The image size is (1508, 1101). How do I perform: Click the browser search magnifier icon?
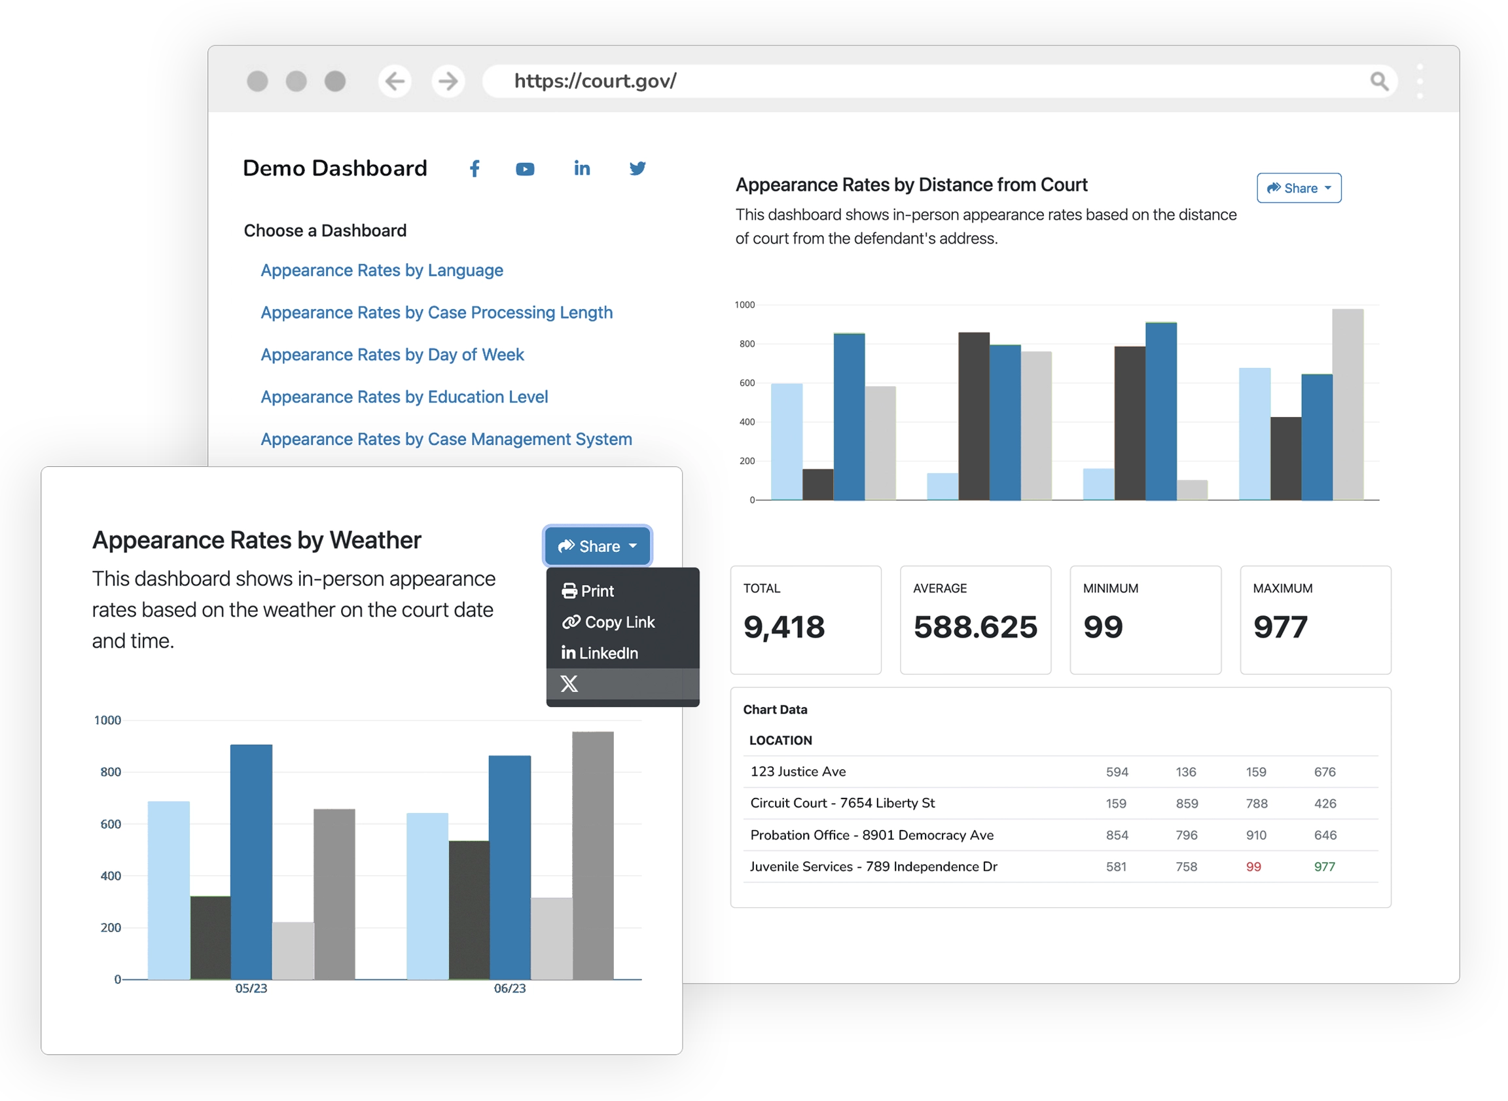pos(1378,81)
